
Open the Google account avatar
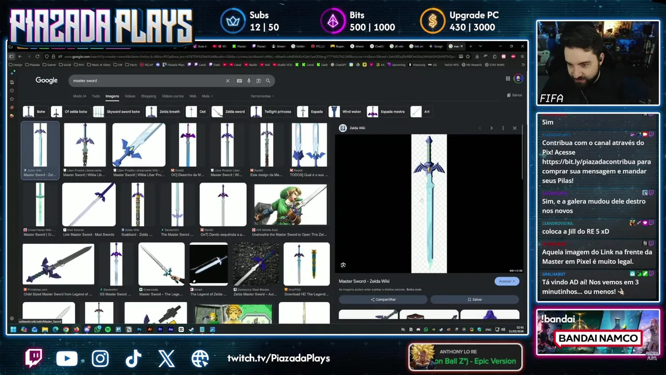[518, 79]
